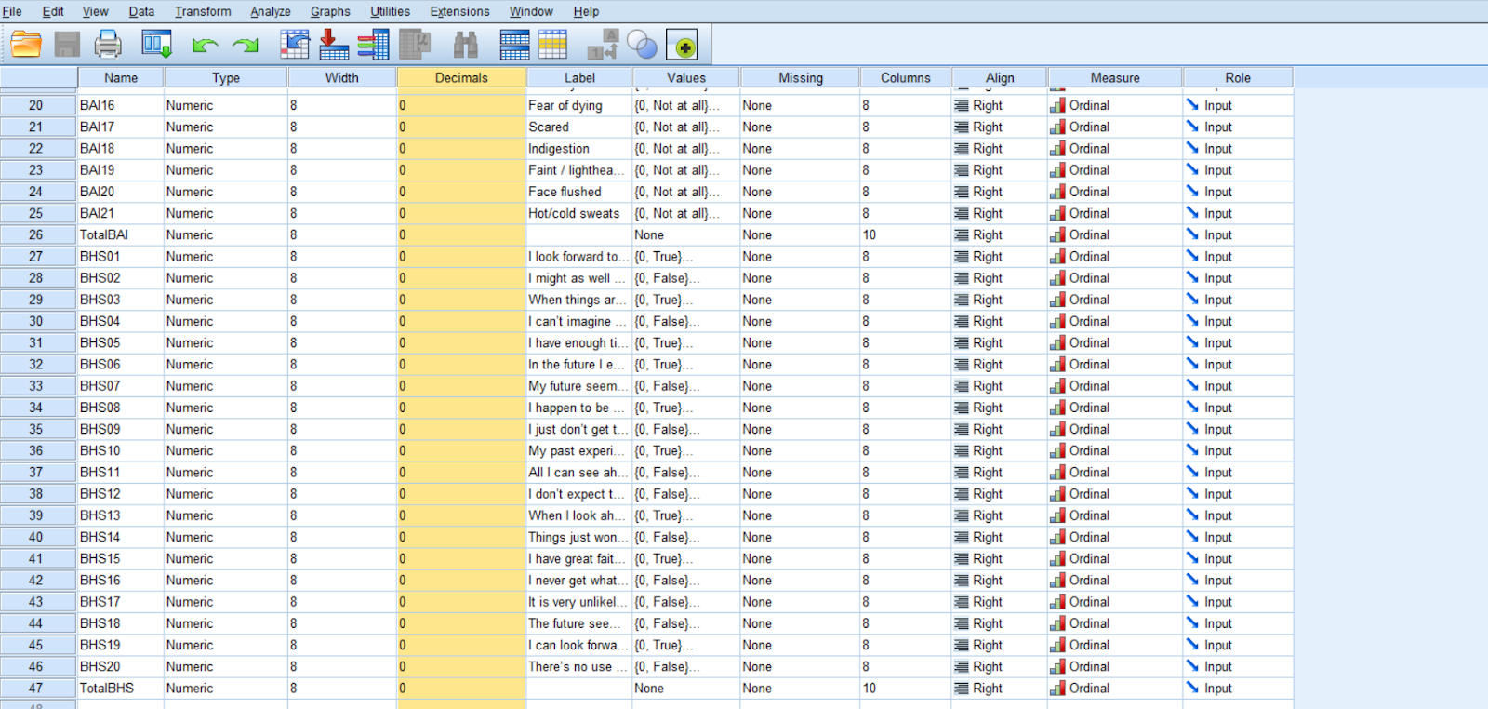Click the Measure column header
The image size is (1488, 709).
pyautogui.click(x=1115, y=77)
